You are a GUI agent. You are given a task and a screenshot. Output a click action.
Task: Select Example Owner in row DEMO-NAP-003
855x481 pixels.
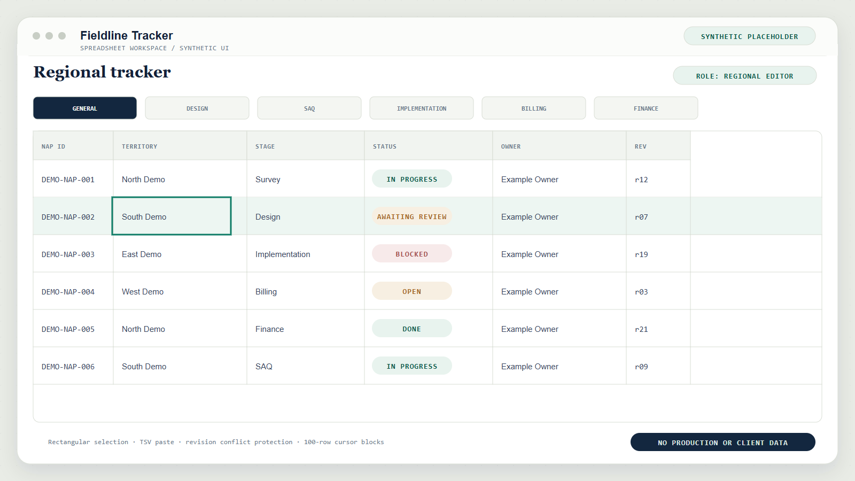coord(559,254)
